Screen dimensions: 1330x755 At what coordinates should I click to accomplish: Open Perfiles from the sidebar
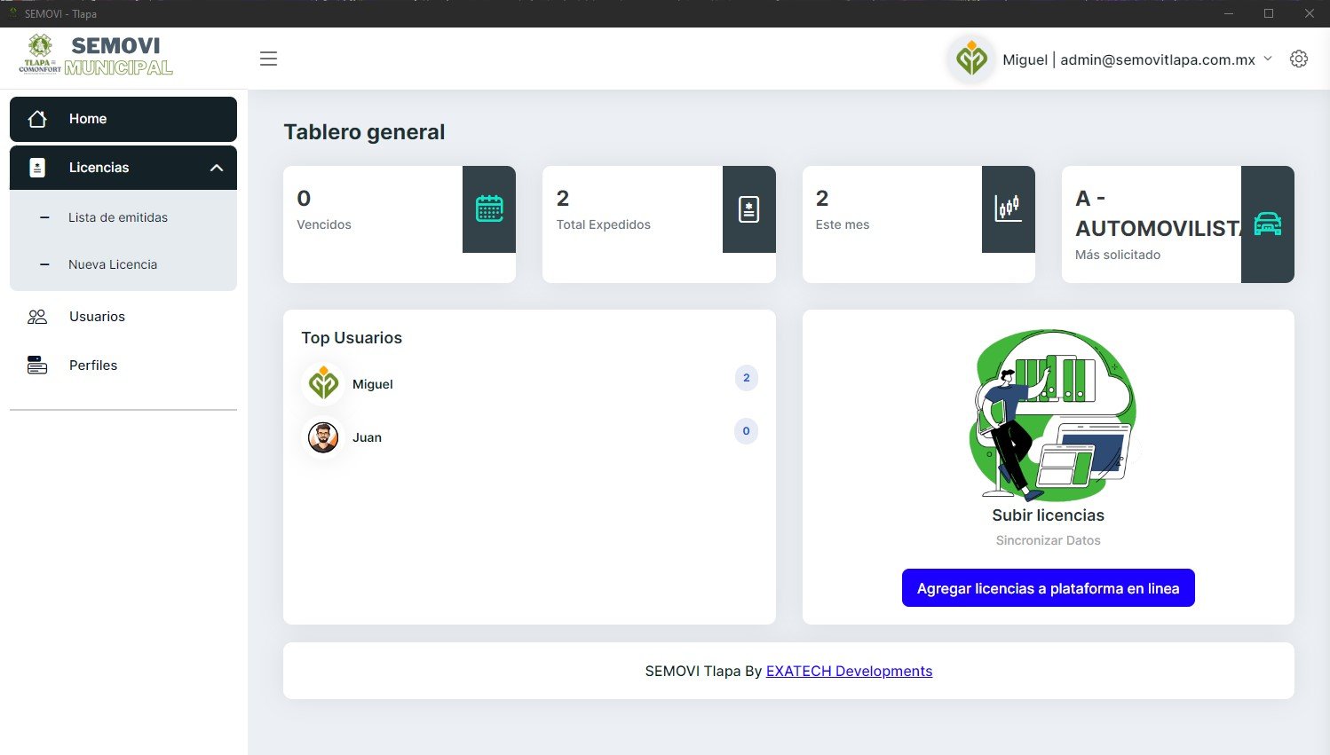click(x=93, y=366)
